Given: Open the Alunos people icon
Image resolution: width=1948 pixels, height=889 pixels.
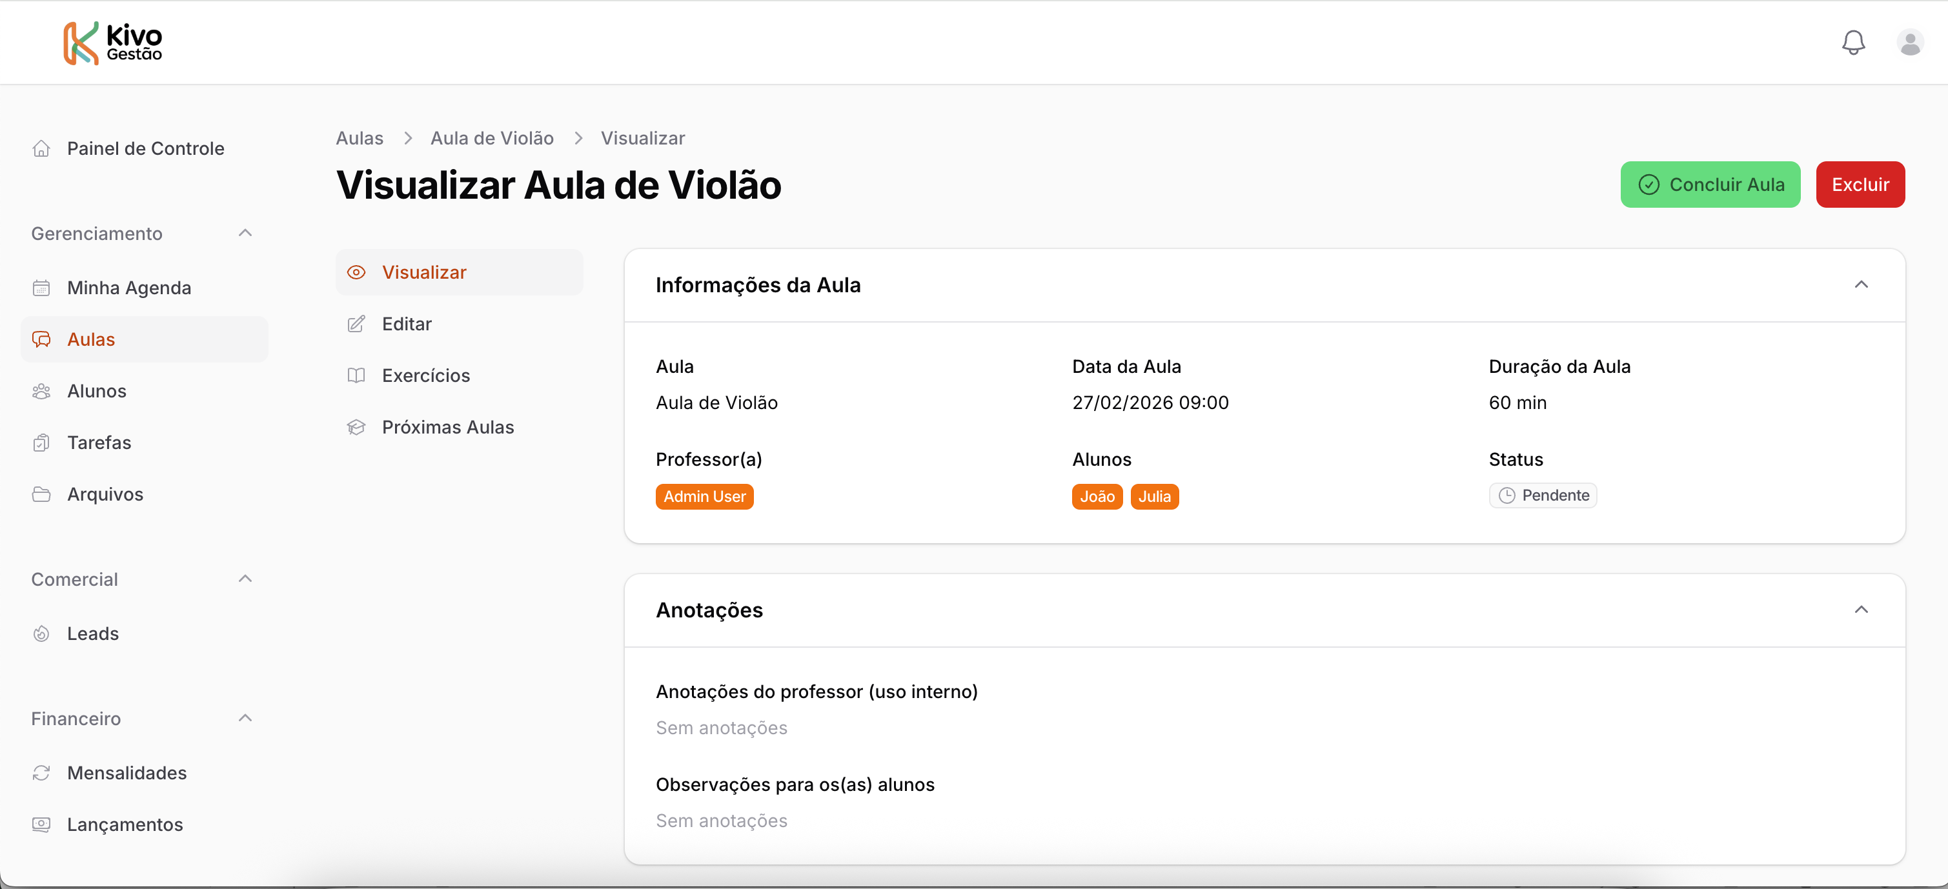Looking at the screenshot, I should (41, 391).
